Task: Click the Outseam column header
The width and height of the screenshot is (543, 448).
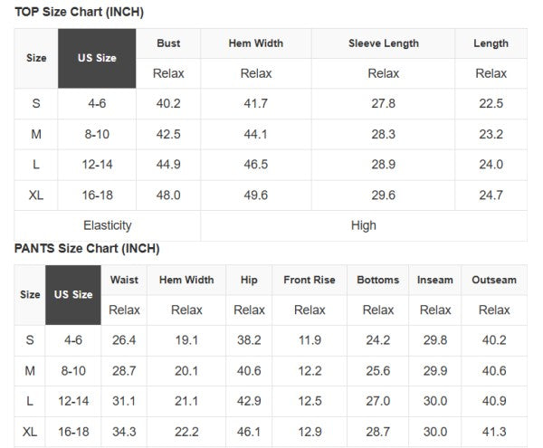Action: pos(494,280)
